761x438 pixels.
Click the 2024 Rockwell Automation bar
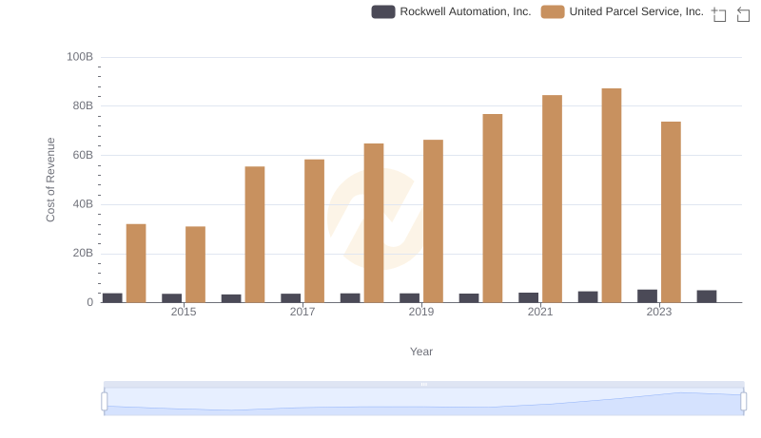(706, 296)
